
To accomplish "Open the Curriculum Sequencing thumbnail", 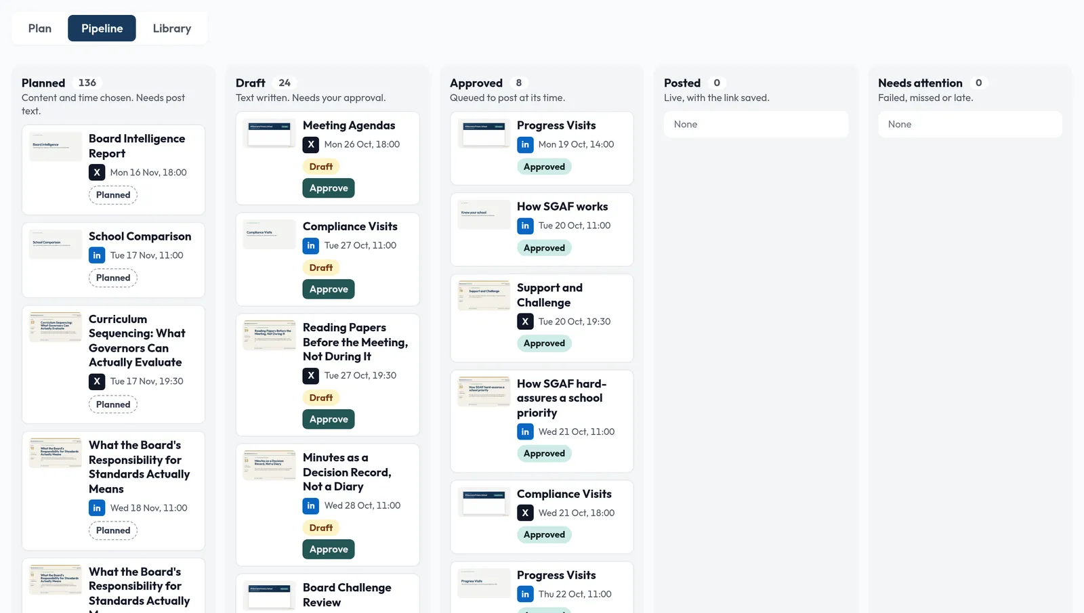I will click(56, 327).
